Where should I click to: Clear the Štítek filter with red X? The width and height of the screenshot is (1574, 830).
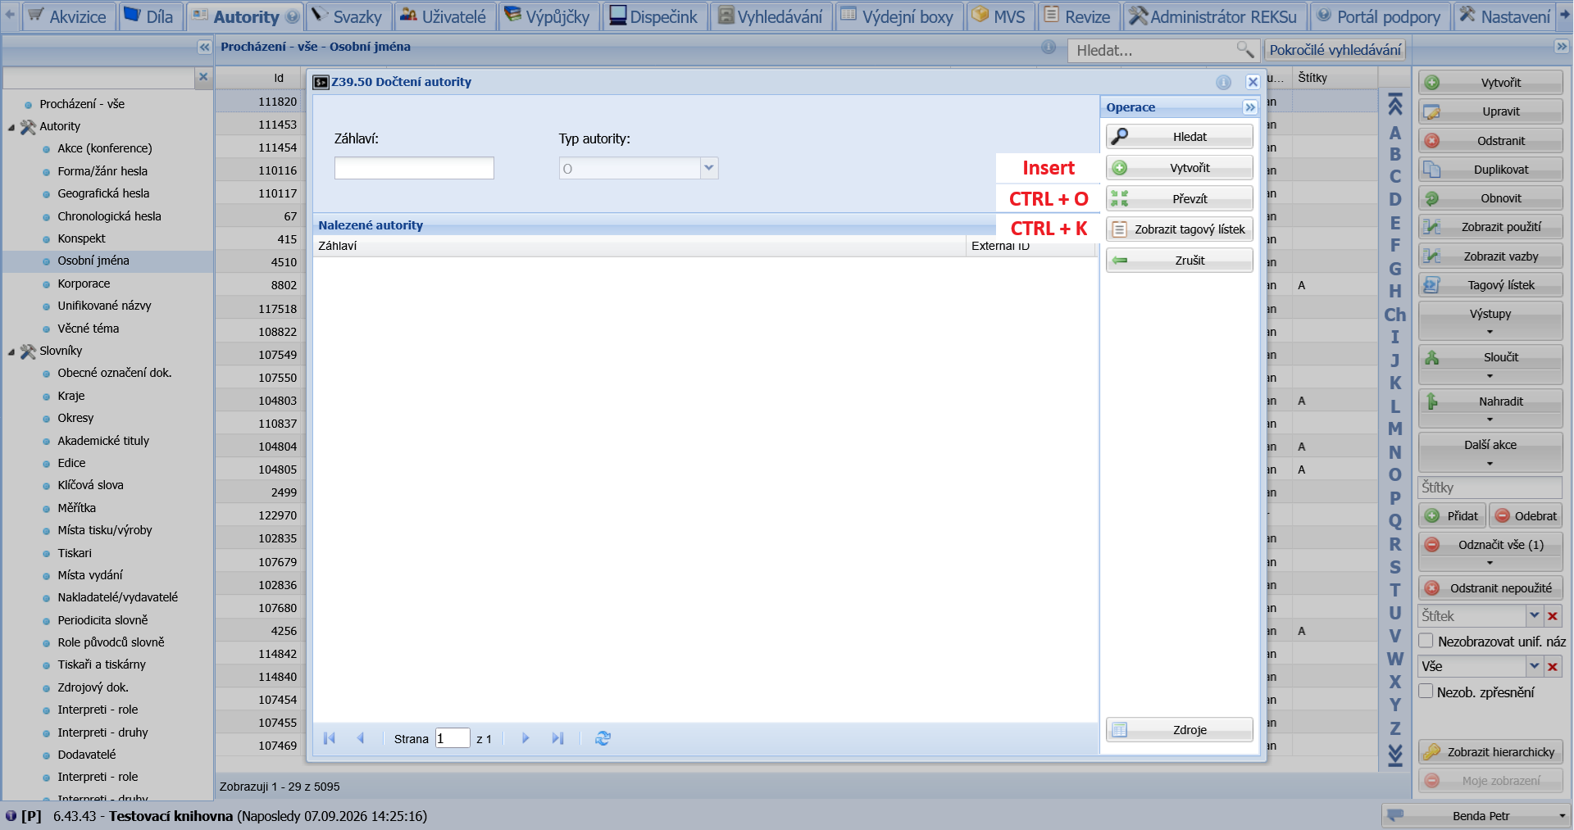coord(1553,615)
